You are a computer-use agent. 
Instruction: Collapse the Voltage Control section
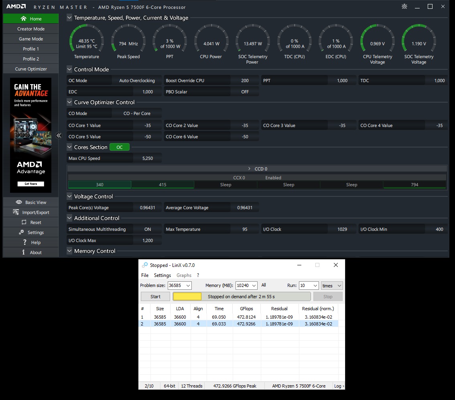click(69, 196)
